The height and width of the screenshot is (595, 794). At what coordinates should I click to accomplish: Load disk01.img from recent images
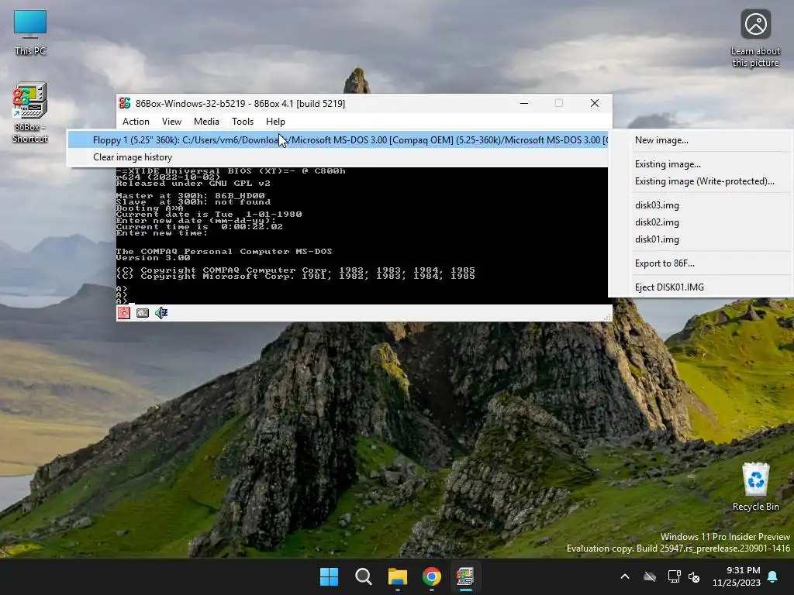(700, 239)
